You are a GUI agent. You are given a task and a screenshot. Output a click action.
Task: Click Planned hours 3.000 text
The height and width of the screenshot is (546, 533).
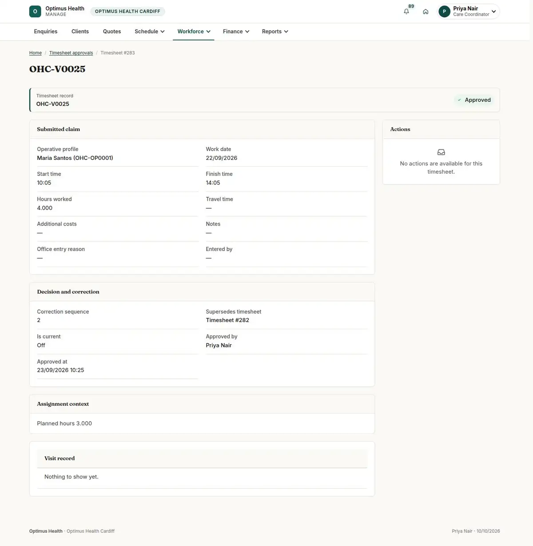point(64,423)
